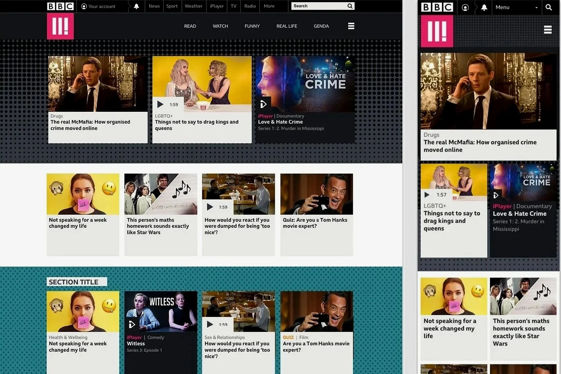Image resolution: width=561 pixels, height=374 pixels.
Task: Play the 1:57 drag kings video in mobile view
Action: coord(427,195)
